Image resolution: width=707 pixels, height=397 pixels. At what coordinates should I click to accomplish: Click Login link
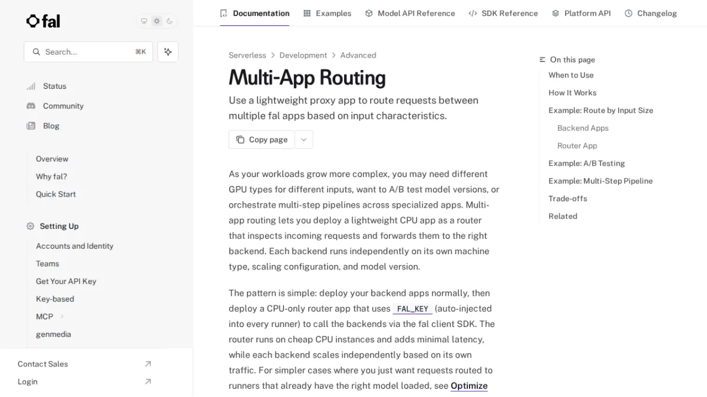click(x=27, y=382)
